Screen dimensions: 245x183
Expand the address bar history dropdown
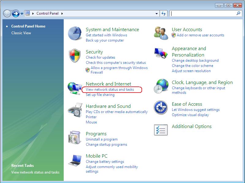[x=157, y=13]
